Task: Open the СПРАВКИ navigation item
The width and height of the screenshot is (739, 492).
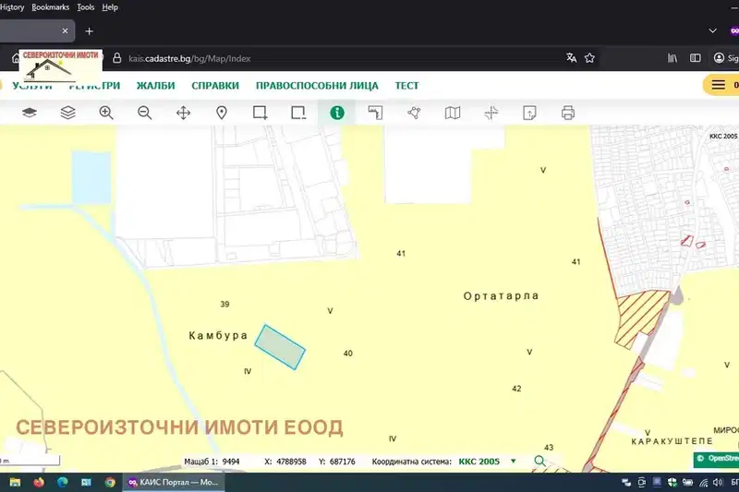Action: coord(215,86)
